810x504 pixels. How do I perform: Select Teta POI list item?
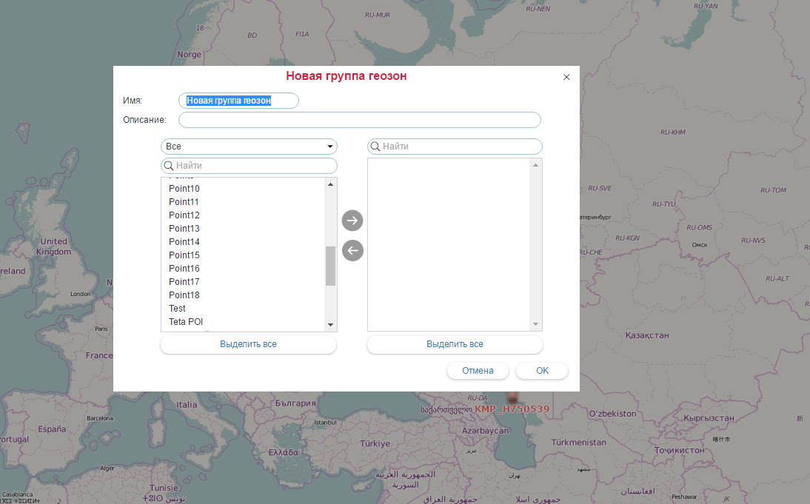click(186, 322)
